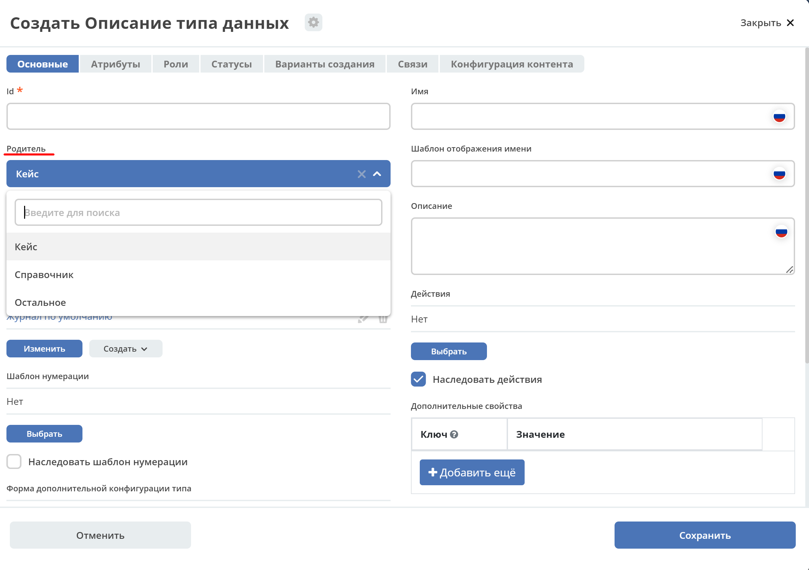This screenshot has width=809, height=570.
Task: Click the Russian flag in Описание field
Action: pos(781,232)
